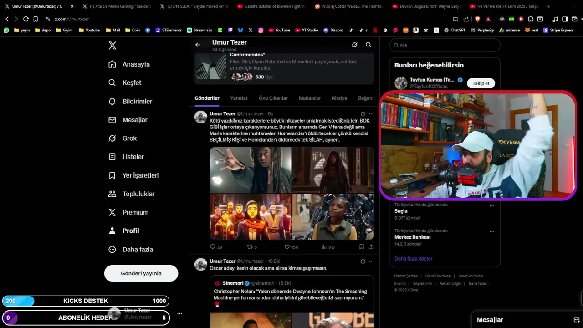Click Grok icon on the 16 Eki post

click(363, 261)
